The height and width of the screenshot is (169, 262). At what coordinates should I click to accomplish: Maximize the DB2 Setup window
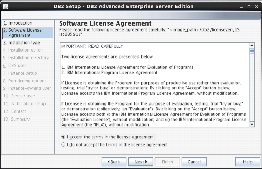tap(249, 6)
